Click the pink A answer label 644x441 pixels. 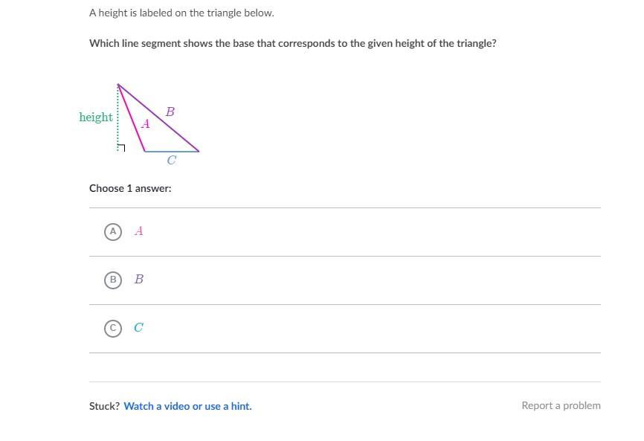point(138,231)
